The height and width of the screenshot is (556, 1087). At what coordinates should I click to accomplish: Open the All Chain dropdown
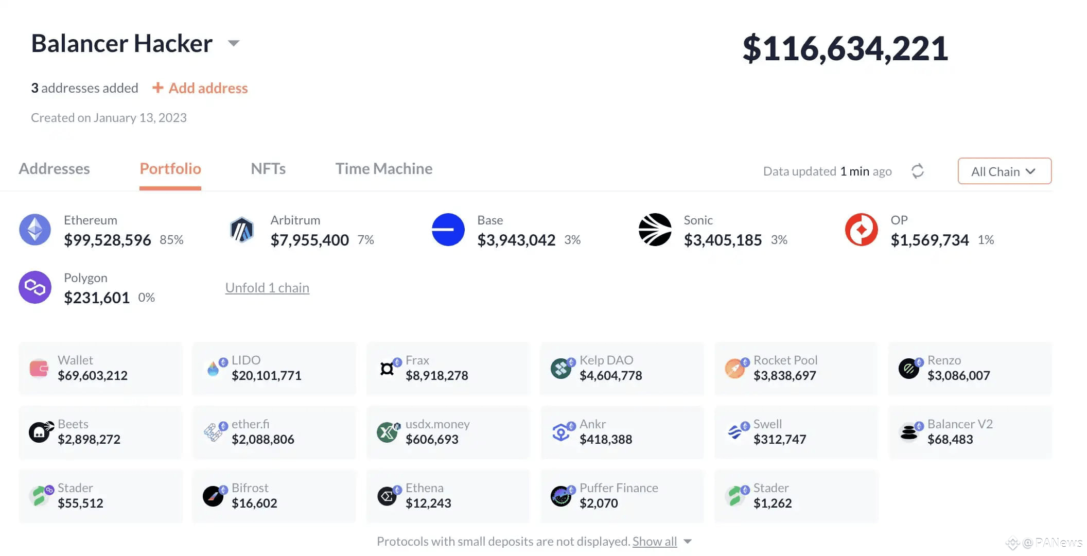coord(1004,171)
